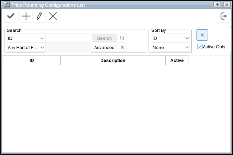Open the Sort By ID dropdown
The height and width of the screenshot is (155, 233).
(x=171, y=38)
